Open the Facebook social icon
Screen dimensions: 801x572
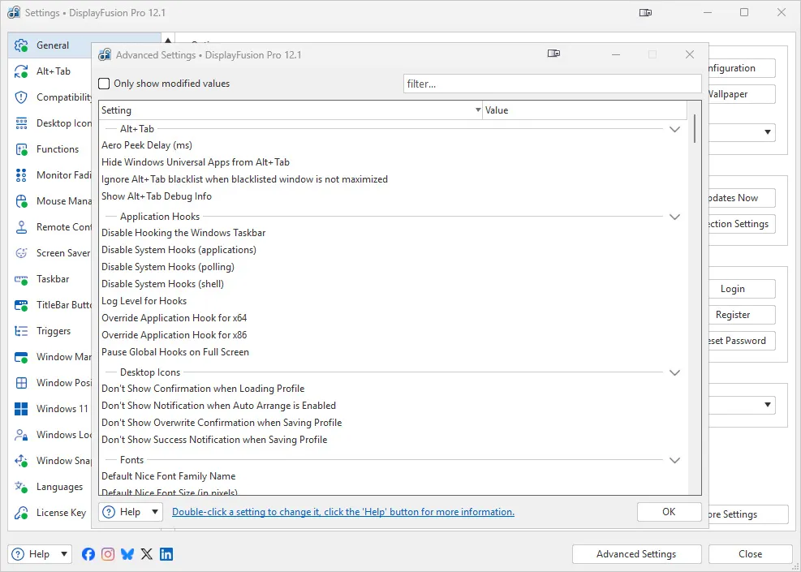[x=88, y=554]
